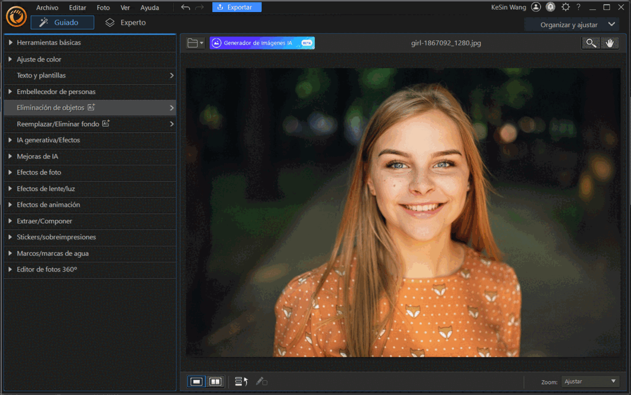Screen dimensions: 631x395
Task: Switch to single image view mode
Action: 197,381
